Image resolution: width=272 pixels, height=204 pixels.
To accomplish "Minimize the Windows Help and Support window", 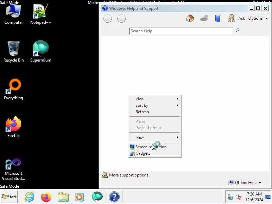I will 251,8.
